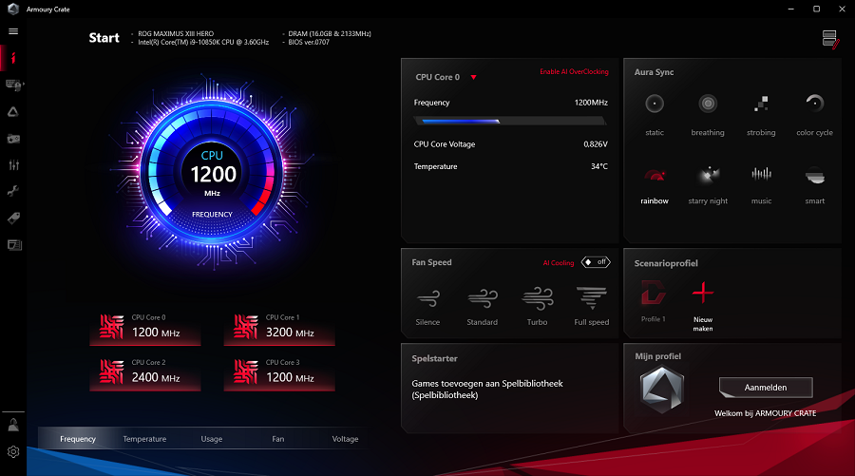The image size is (855, 476).
Task: Select the CPU Core 3 1200 MHz tile
Action: coord(279,372)
